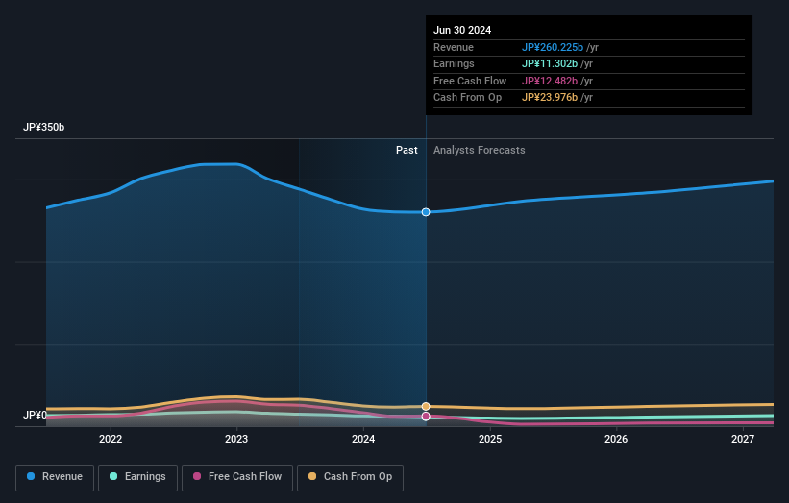This screenshot has width=789, height=503.
Task: Click the Free Cash Flow label in tooltip
Action: tap(470, 81)
